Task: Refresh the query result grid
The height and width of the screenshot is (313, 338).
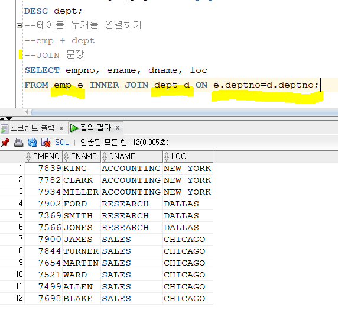Action: pyautogui.click(x=32, y=143)
